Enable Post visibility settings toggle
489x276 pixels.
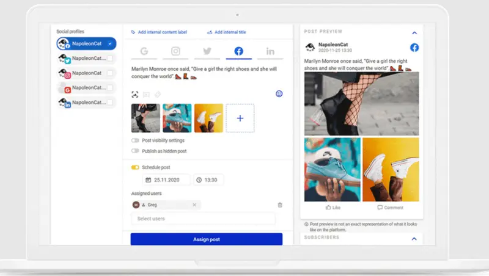pos(135,140)
